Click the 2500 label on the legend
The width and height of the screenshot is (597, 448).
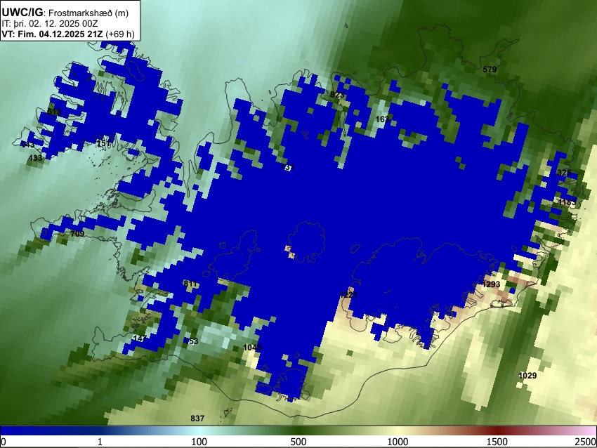pos(586,442)
